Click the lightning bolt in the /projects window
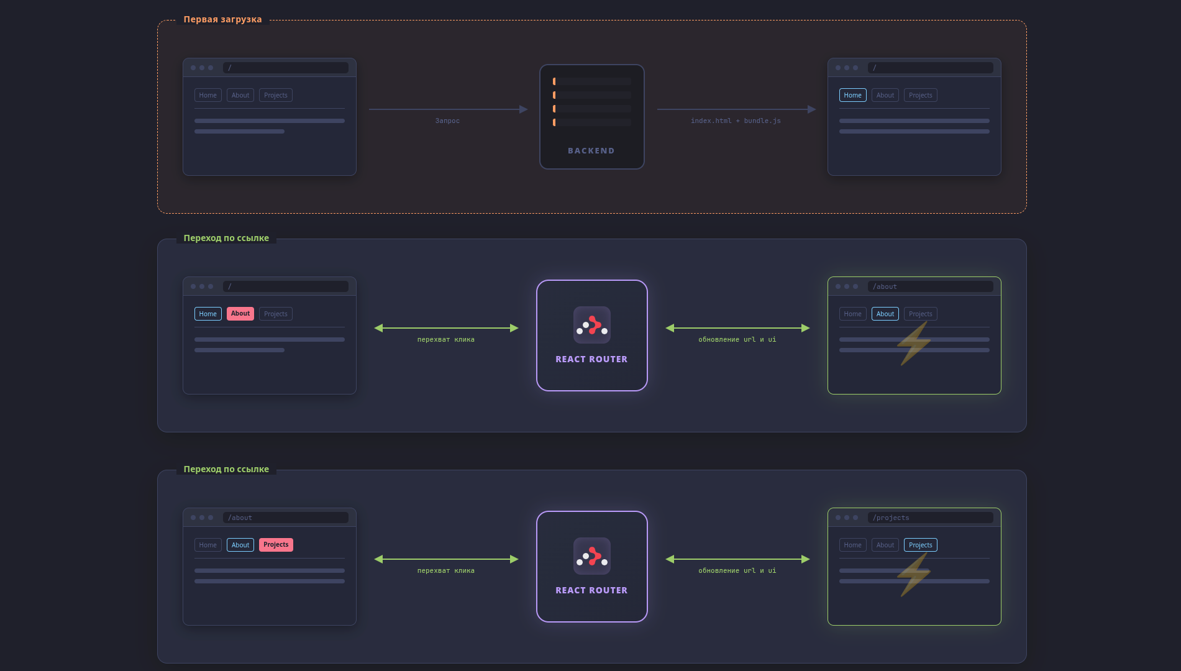1181x671 pixels. click(x=913, y=574)
